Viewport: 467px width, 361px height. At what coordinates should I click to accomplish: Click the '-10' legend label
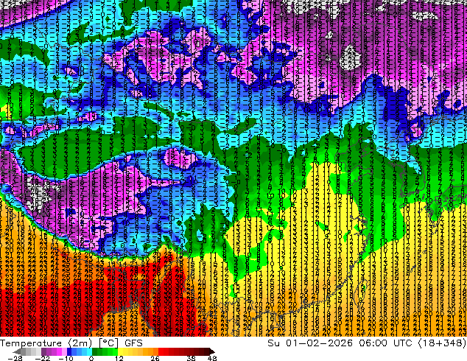[66, 358]
